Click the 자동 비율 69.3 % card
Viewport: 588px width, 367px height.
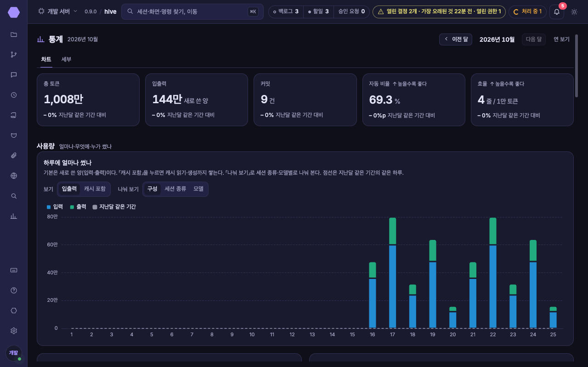413,100
